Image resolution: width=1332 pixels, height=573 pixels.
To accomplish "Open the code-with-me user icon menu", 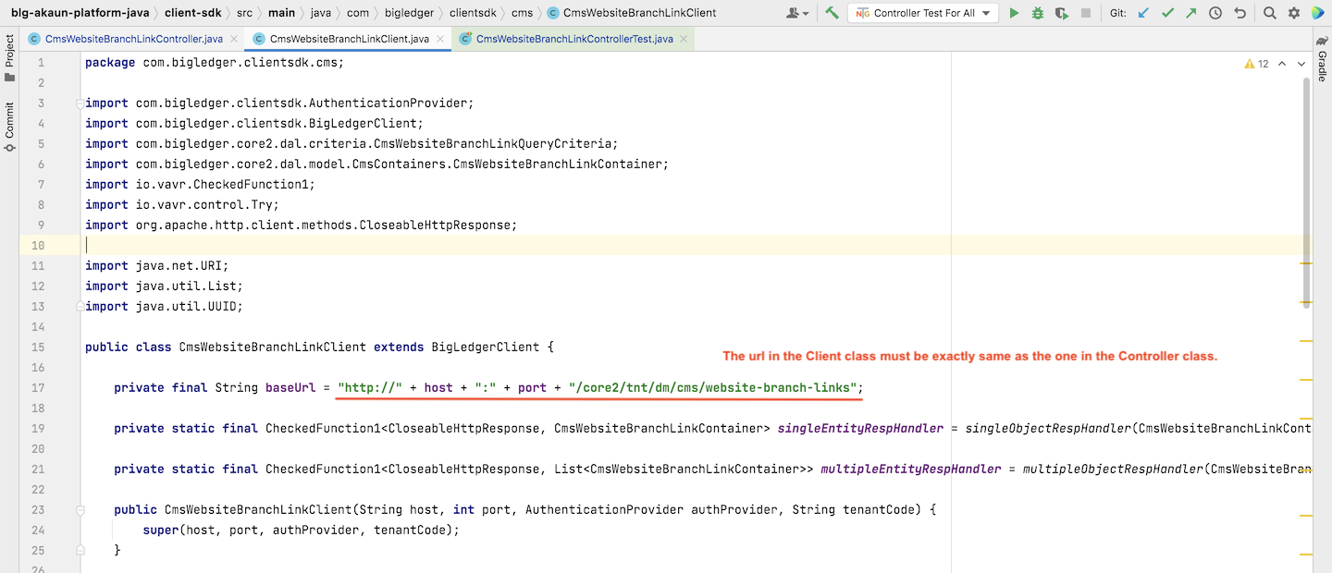I will coord(796,13).
